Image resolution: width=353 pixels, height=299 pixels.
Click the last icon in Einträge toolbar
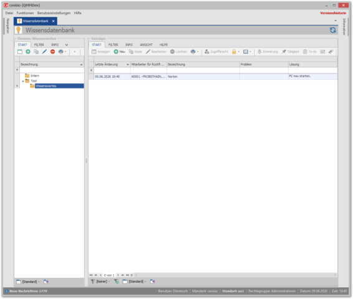(331, 52)
